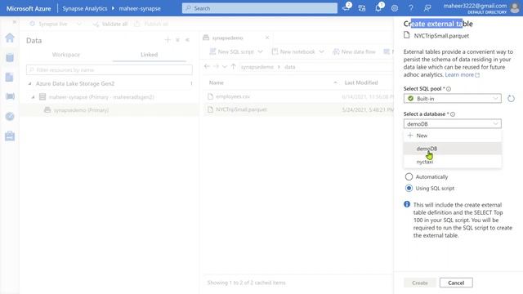
Task: Choose New database option
Action: pos(452,136)
